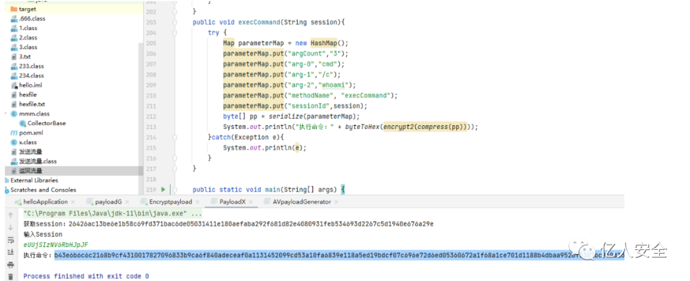Close the helloApplication run tab
This screenshot has width=690, height=281.
pyautogui.click(x=73, y=202)
